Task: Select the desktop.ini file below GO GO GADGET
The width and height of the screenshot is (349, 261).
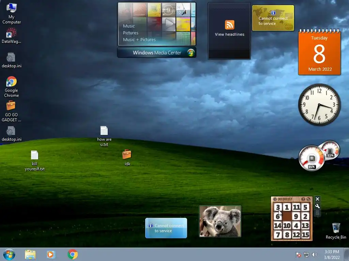Action: [x=11, y=134]
